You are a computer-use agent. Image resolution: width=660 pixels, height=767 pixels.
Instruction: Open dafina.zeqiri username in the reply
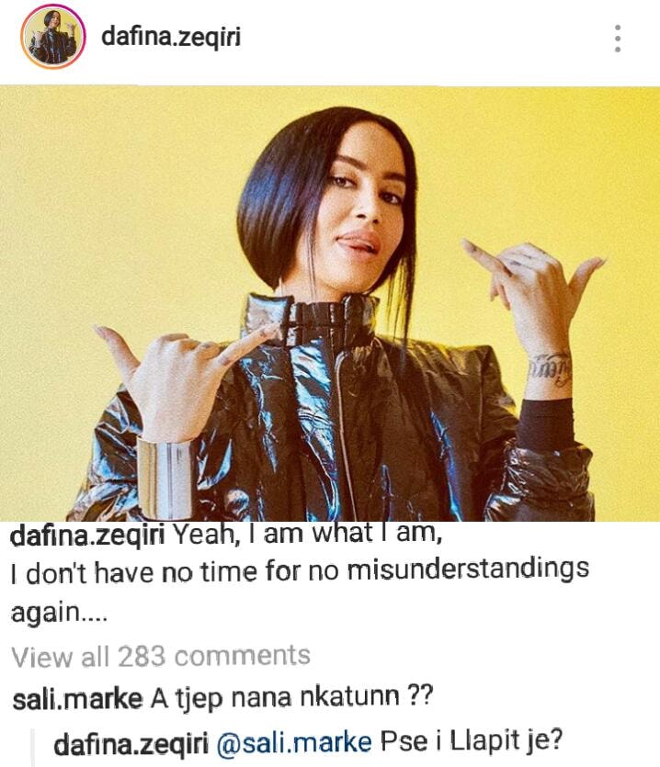131,745
